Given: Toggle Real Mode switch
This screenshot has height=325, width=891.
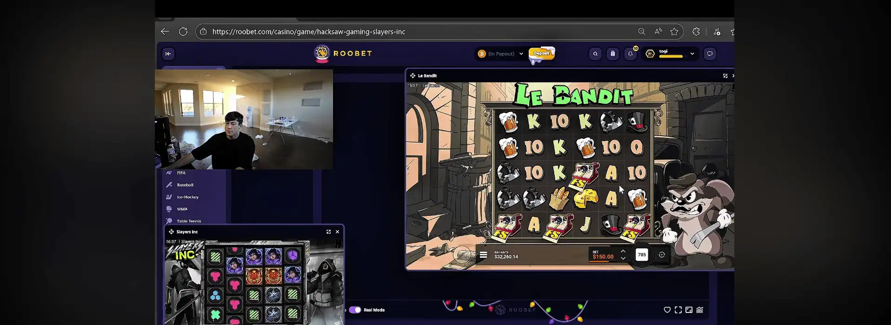Looking at the screenshot, I should (355, 310).
